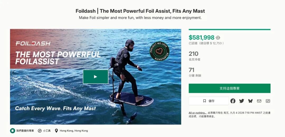Screen dimensions: 285x137
Task: Play the Foildash campaign video
Action: pyautogui.click(x=96, y=77)
